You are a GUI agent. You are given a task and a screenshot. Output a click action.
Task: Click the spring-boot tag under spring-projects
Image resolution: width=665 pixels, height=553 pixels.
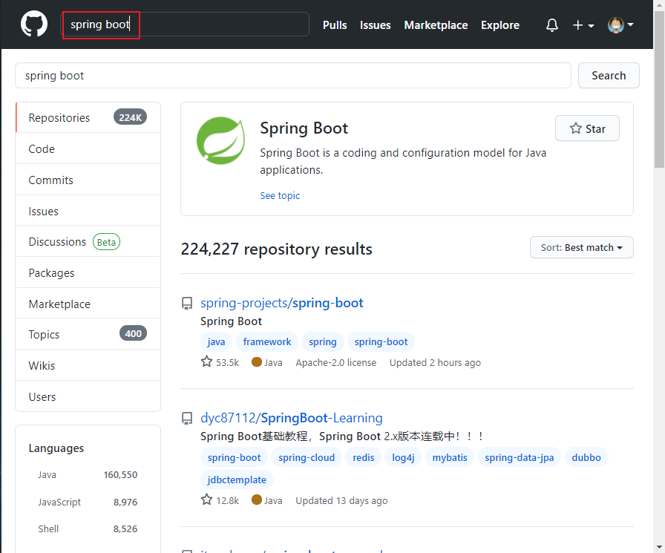(381, 341)
